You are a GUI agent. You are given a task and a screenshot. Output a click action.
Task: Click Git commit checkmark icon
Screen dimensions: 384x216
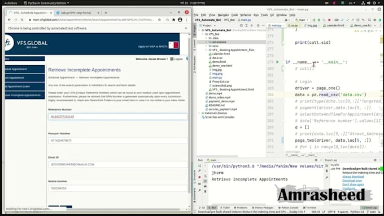(x=347, y=20)
